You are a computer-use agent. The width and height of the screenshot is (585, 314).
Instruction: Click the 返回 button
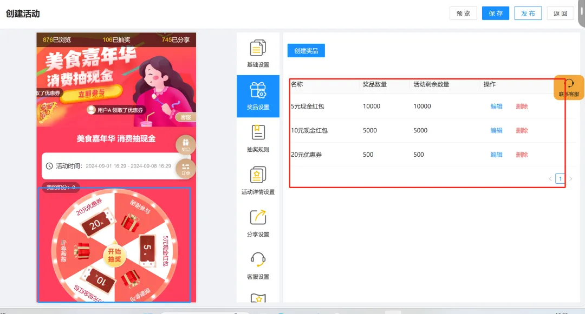click(561, 14)
